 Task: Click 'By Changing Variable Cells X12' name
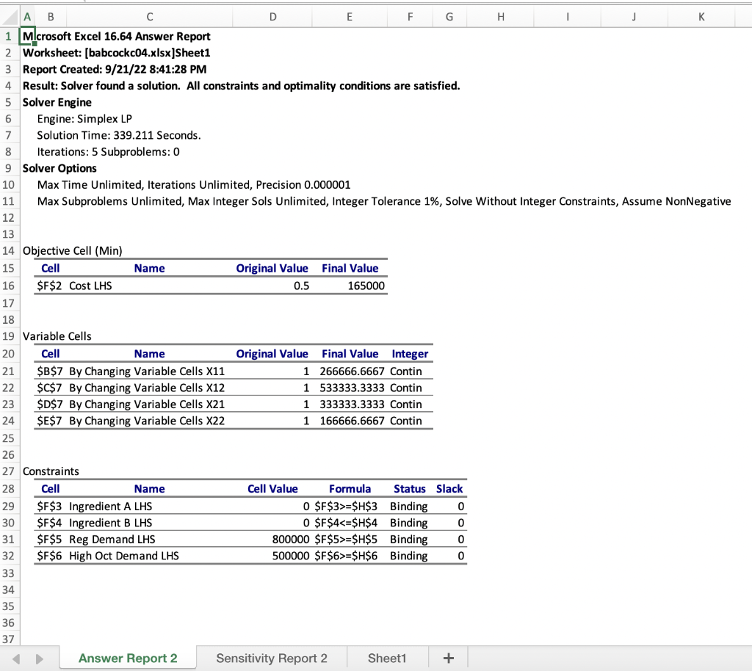(x=147, y=388)
